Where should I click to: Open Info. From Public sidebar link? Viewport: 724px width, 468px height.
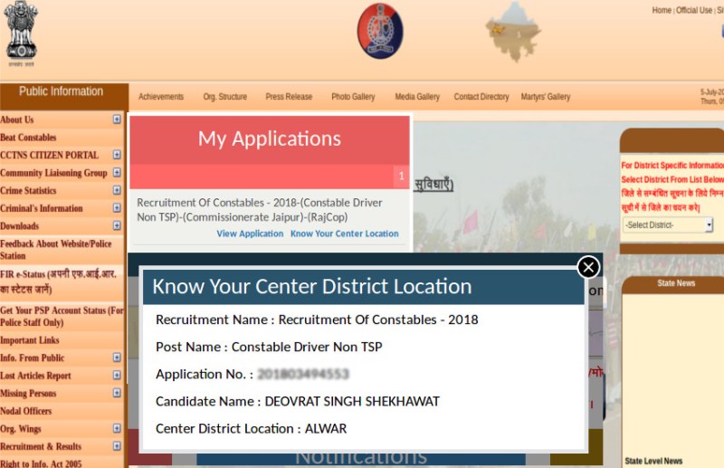pyautogui.click(x=33, y=358)
